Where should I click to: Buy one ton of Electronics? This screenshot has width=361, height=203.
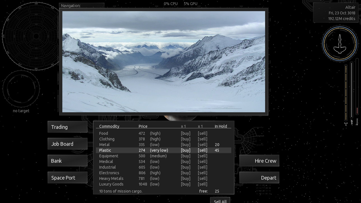pyautogui.click(x=186, y=173)
